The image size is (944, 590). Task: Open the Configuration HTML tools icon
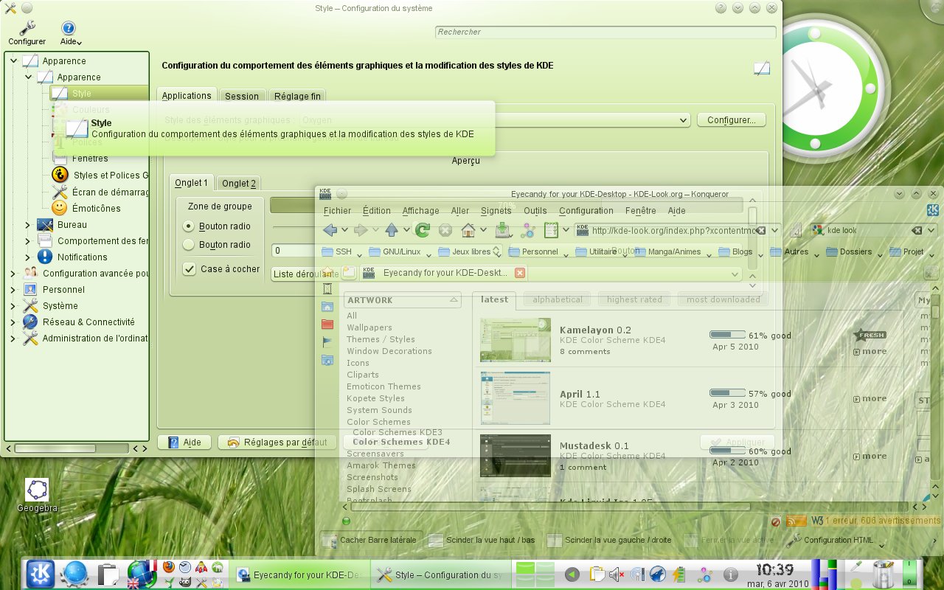(794, 540)
